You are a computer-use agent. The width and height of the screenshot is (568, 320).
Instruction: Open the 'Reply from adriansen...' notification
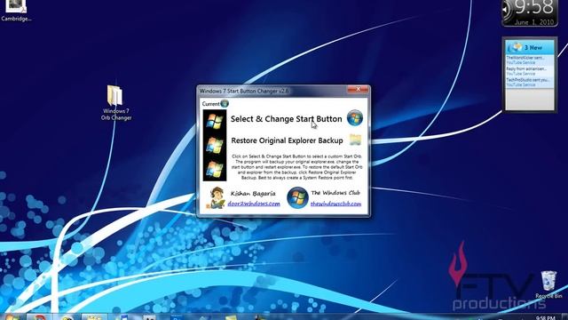(x=530, y=71)
